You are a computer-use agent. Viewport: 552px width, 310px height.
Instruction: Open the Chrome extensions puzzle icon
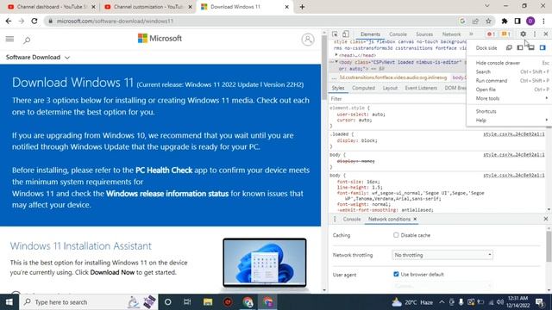(505, 21)
